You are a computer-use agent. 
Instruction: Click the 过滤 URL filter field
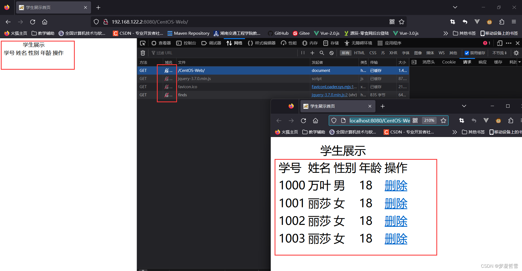[x=223, y=53]
